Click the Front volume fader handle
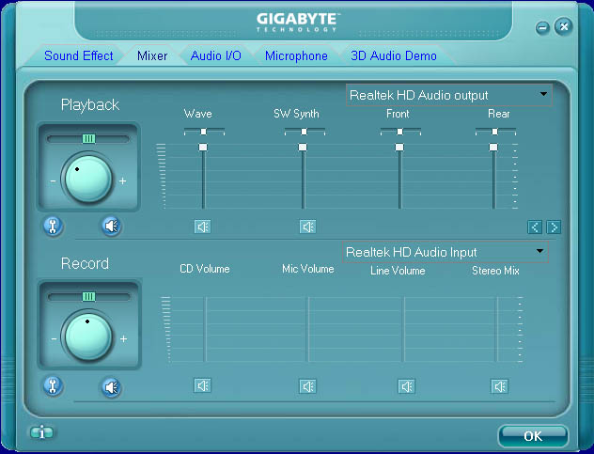 tap(399, 147)
